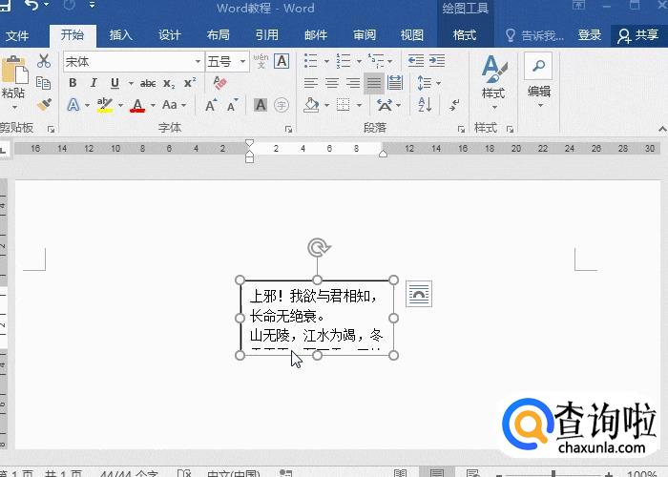Click the 共享 share button
This screenshot has width=668, height=477.
click(637, 35)
